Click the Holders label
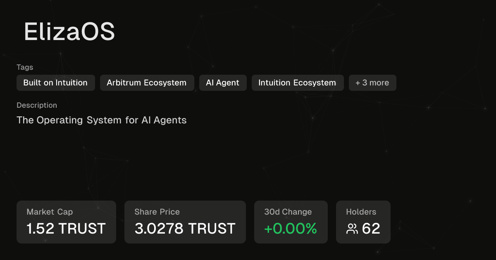 pyautogui.click(x=361, y=212)
